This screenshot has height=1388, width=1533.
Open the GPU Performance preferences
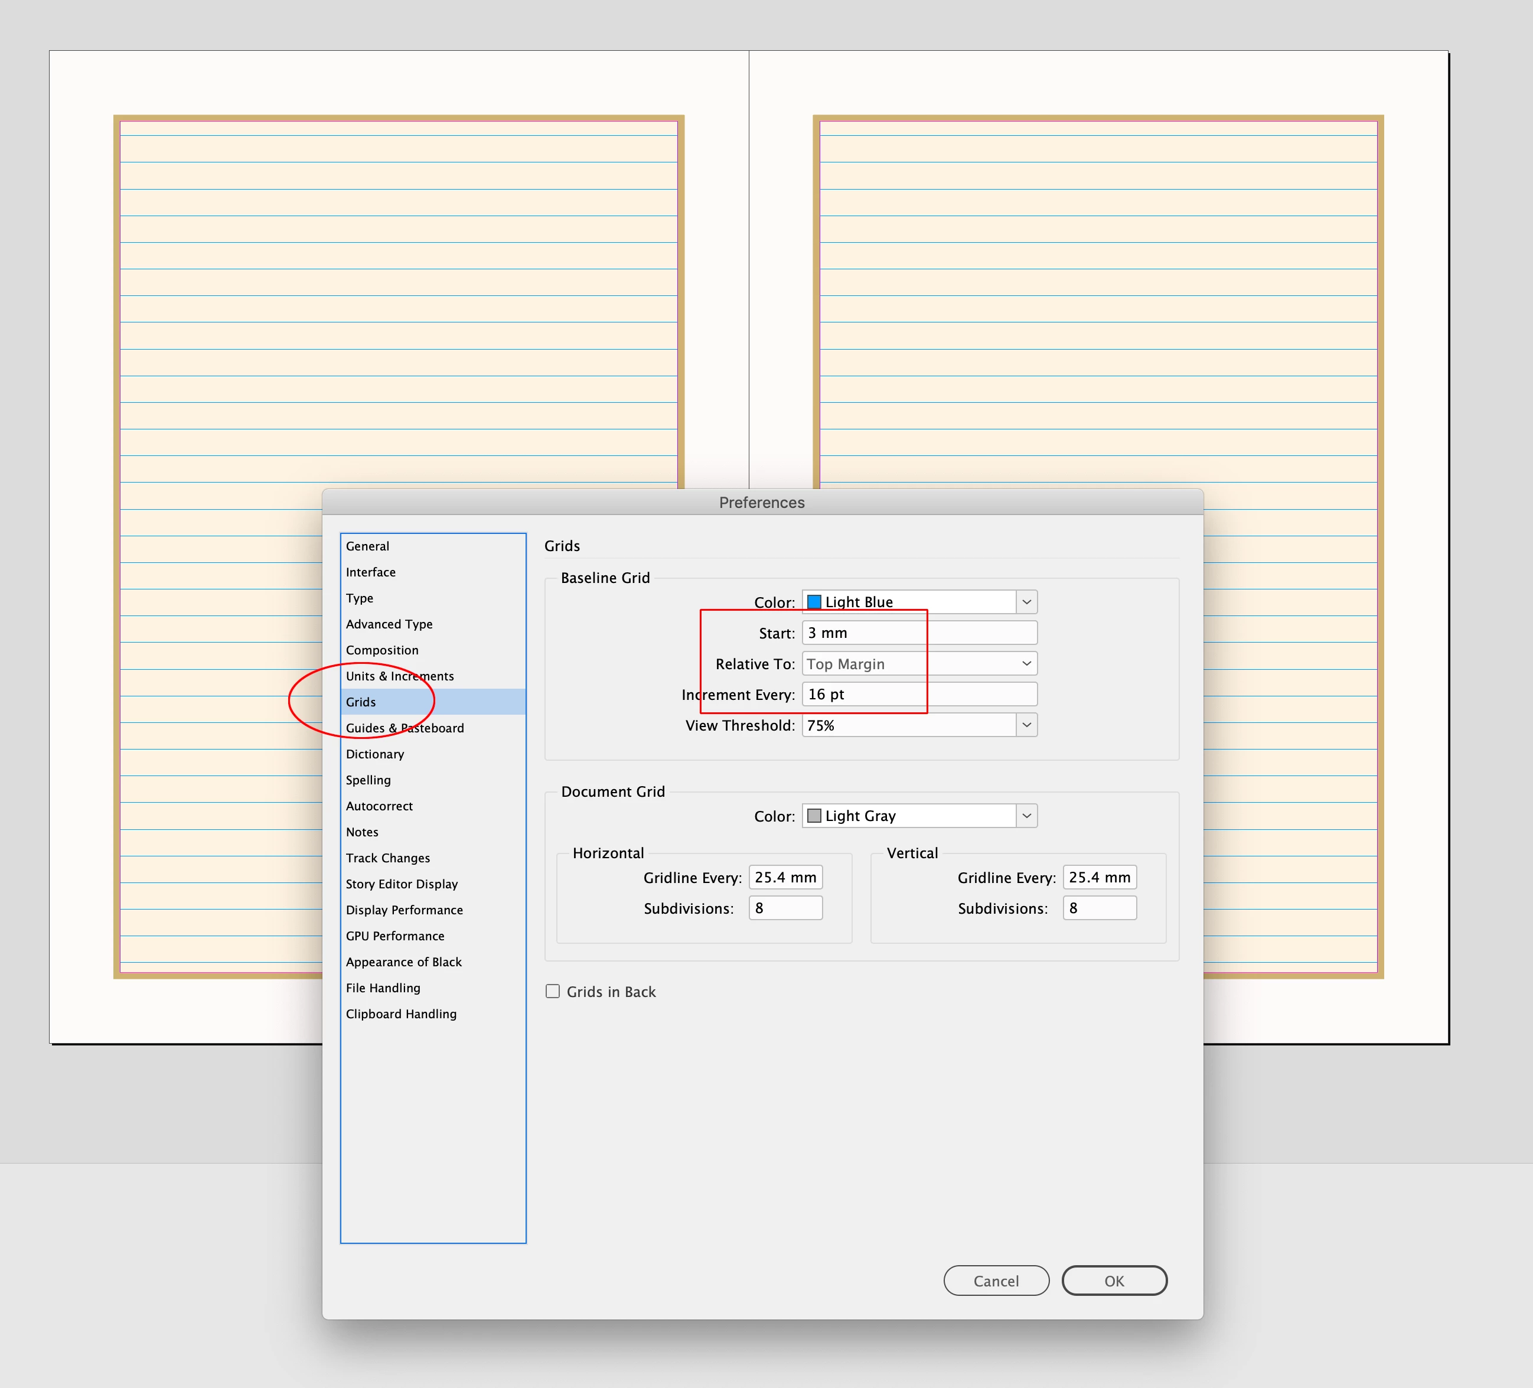tap(394, 936)
